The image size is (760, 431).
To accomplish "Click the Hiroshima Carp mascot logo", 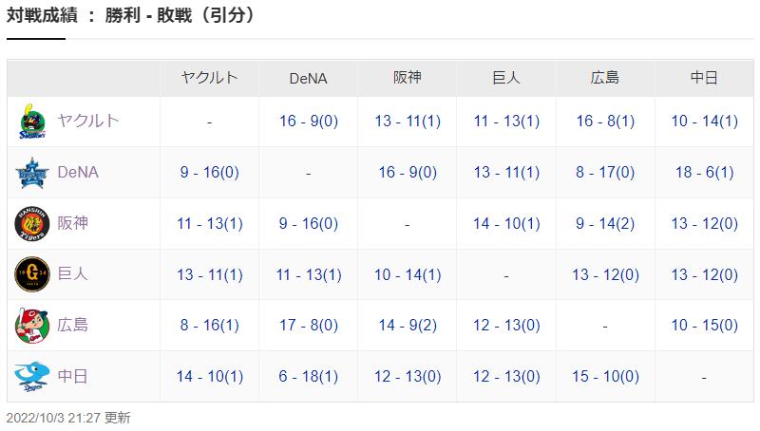I will coord(32,326).
